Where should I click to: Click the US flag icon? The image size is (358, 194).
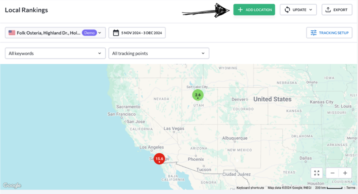pos(12,33)
